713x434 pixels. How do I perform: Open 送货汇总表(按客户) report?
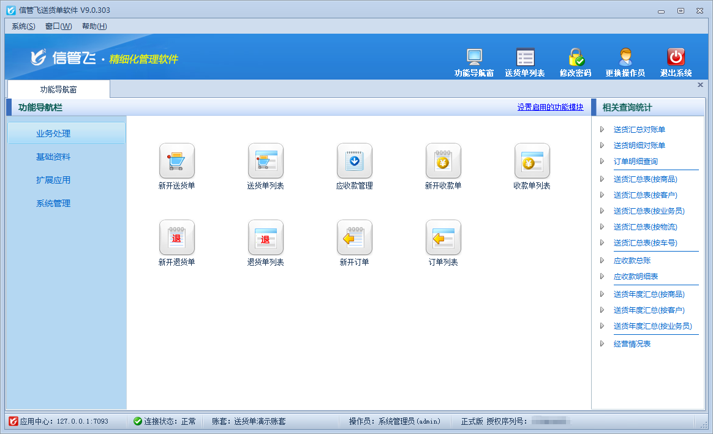pyautogui.click(x=646, y=195)
